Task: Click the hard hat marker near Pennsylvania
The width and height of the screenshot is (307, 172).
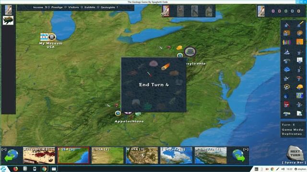Action: point(179,48)
